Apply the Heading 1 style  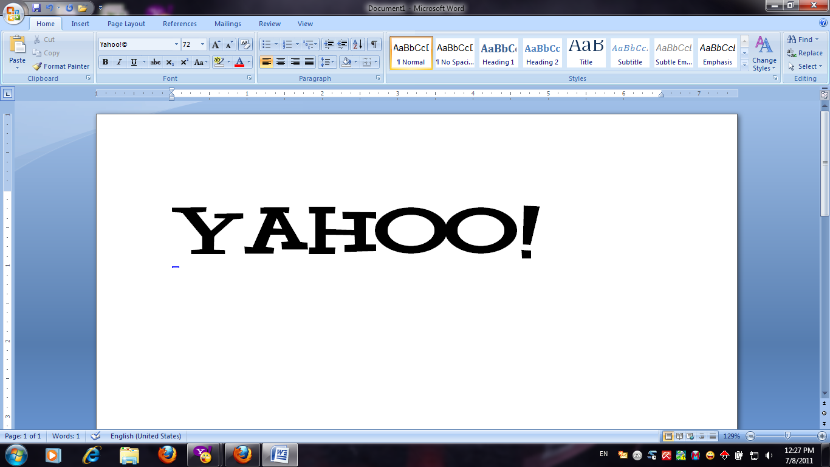coord(498,52)
